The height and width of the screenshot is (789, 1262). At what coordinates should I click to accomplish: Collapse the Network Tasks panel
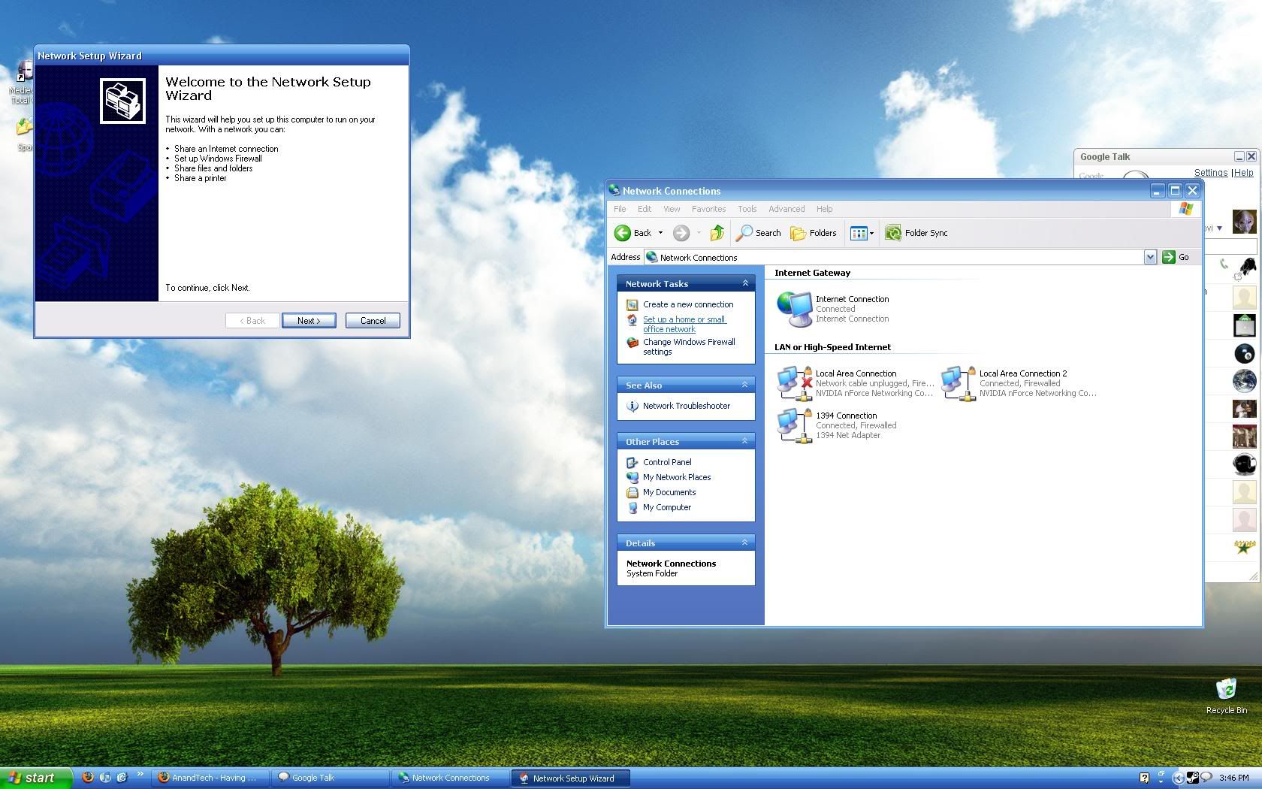pyautogui.click(x=745, y=283)
